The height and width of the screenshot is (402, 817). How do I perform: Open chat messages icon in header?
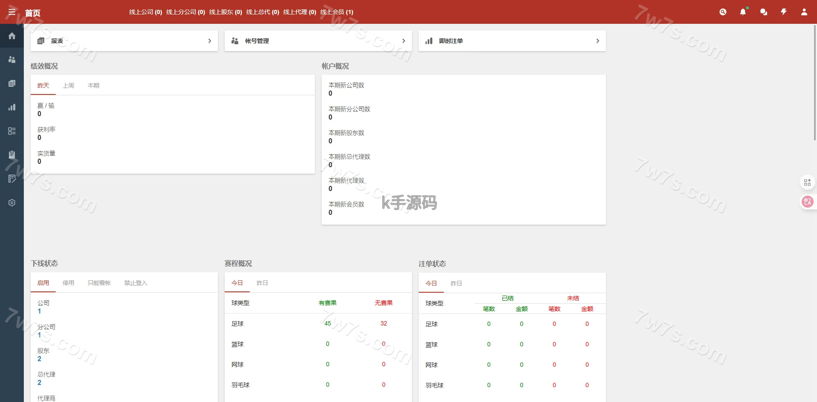(764, 12)
